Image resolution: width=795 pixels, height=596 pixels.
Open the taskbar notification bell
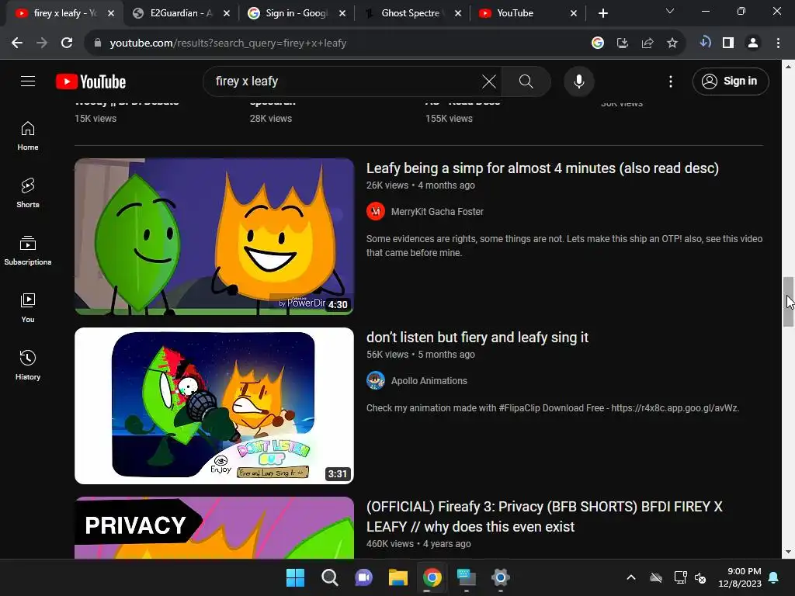point(774,577)
